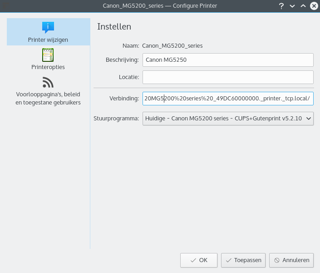Confirm changes with the OK button
This screenshot has height=273, width=320.
click(199, 260)
